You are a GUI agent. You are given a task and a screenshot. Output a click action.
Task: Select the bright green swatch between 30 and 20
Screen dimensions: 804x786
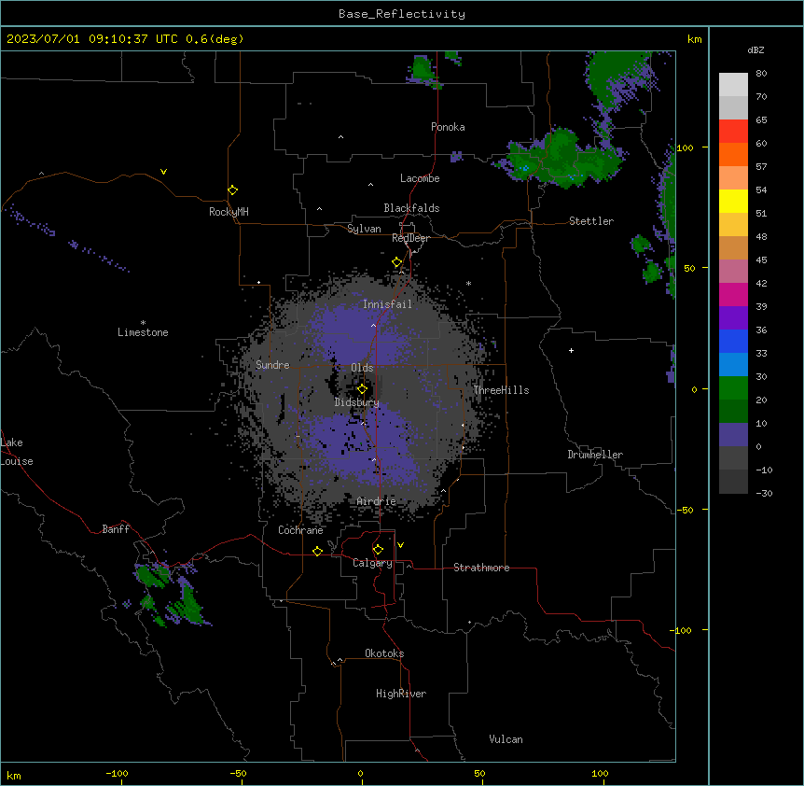733,388
